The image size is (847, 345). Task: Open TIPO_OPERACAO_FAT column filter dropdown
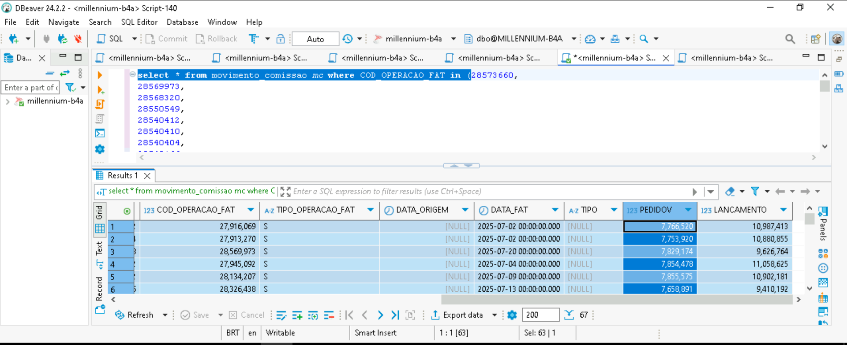[x=371, y=210]
